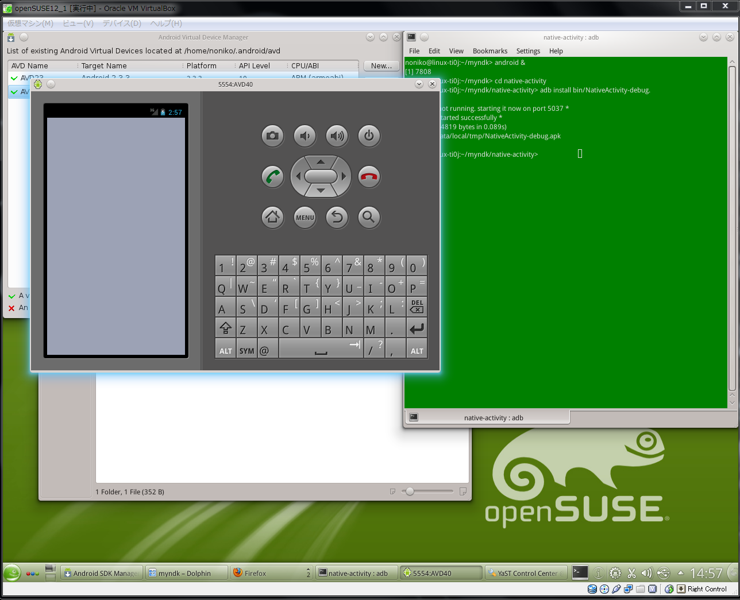Open the View menu in the terminal
Image resolution: width=740 pixels, height=600 pixels.
pyautogui.click(x=456, y=51)
